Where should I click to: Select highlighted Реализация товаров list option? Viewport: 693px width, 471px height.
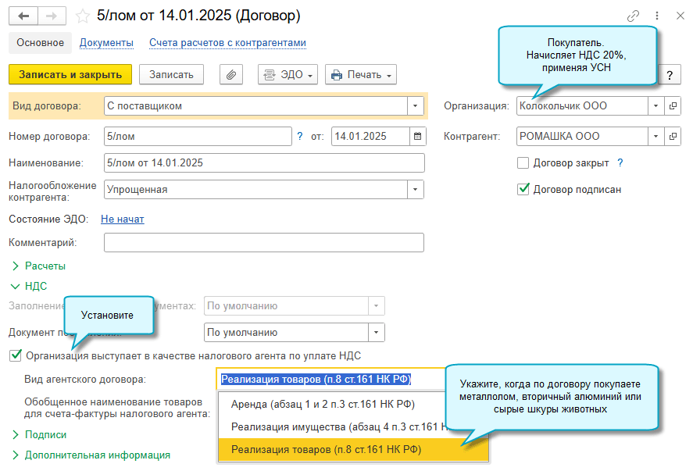click(x=354, y=449)
